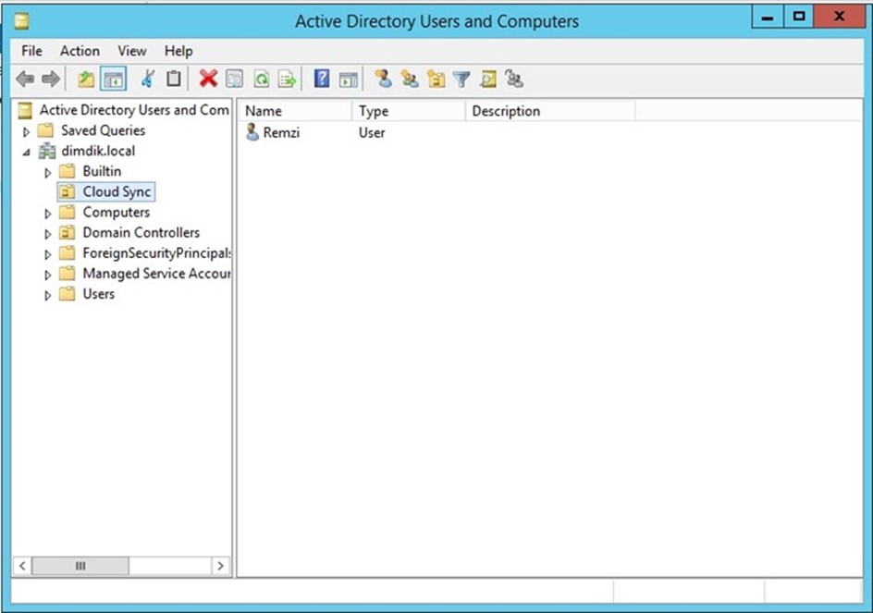Expand the Builtin container
This screenshot has height=613, width=873.
pyautogui.click(x=47, y=173)
